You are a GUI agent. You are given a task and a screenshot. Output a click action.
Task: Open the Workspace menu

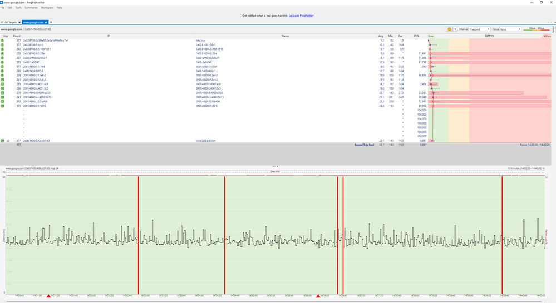point(47,8)
